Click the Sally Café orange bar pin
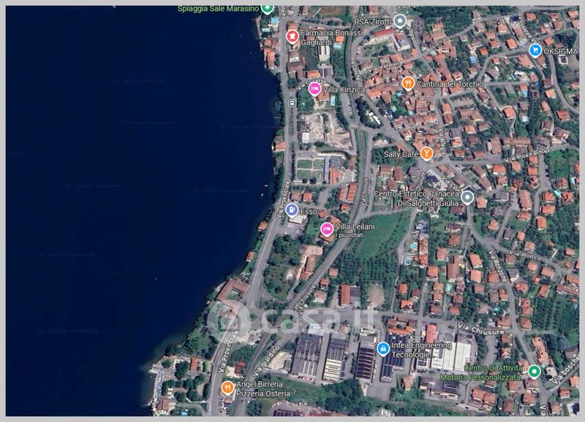 (426, 153)
